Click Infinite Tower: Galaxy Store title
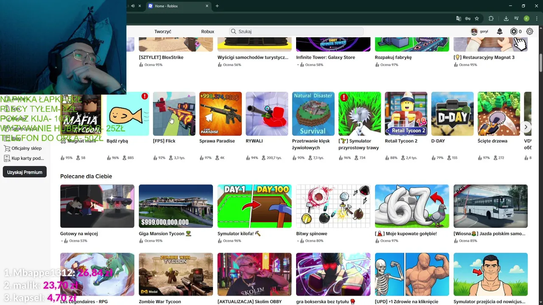The image size is (543, 305). tap(325, 57)
